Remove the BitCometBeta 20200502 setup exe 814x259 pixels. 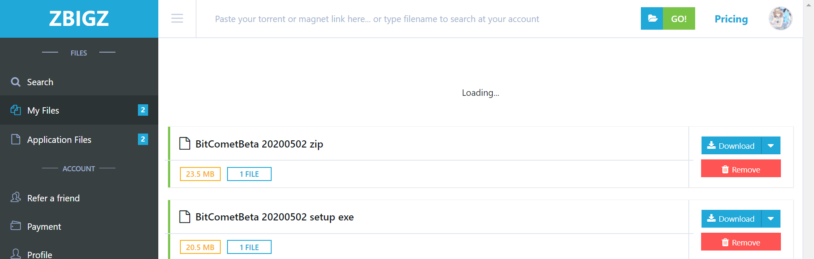pyautogui.click(x=741, y=242)
